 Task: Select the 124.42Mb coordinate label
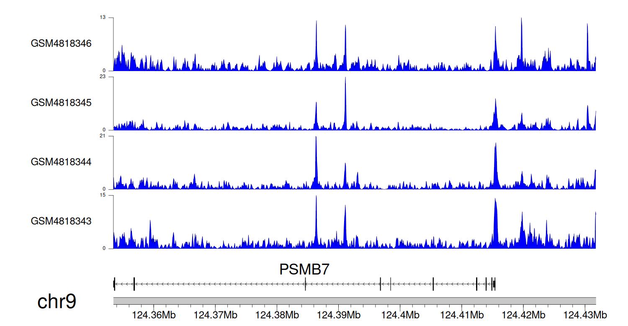tap(523, 315)
